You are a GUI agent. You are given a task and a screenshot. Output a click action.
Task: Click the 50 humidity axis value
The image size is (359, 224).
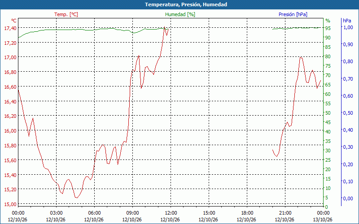[x=328, y=113]
